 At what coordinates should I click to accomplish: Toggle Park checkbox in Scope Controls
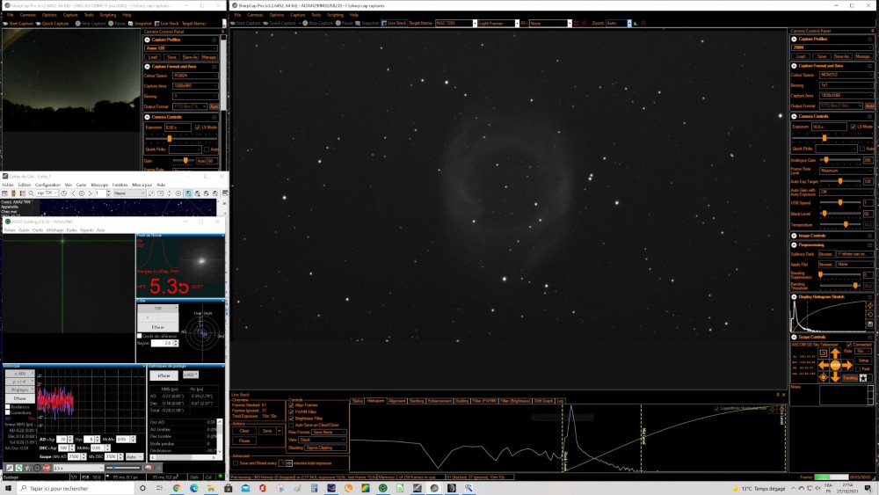(x=858, y=369)
